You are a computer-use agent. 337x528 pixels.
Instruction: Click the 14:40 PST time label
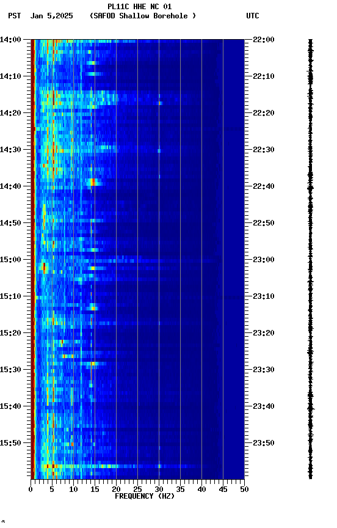pos(10,186)
